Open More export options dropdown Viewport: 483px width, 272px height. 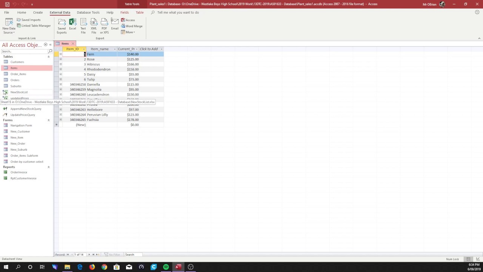(x=128, y=32)
